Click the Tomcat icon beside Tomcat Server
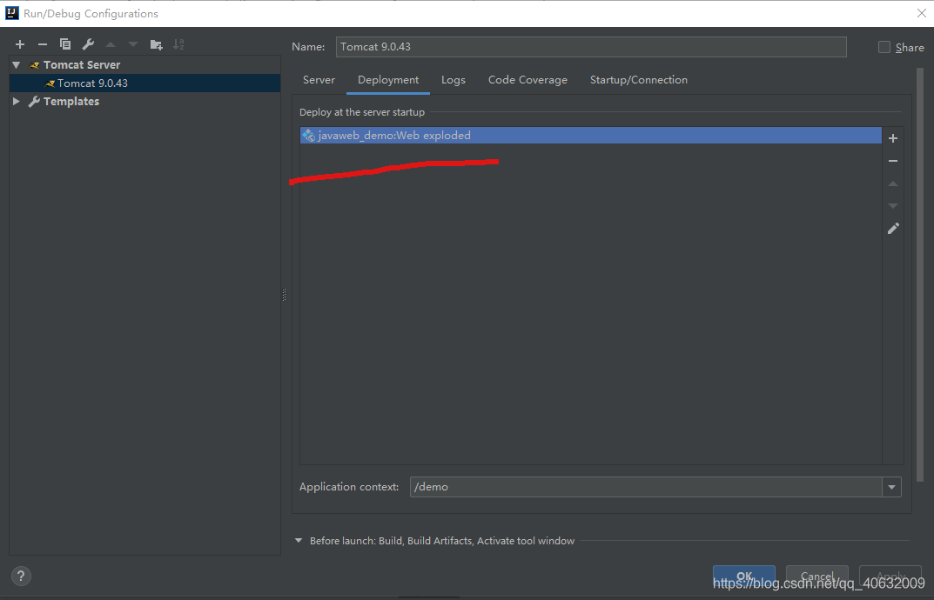 click(x=35, y=65)
